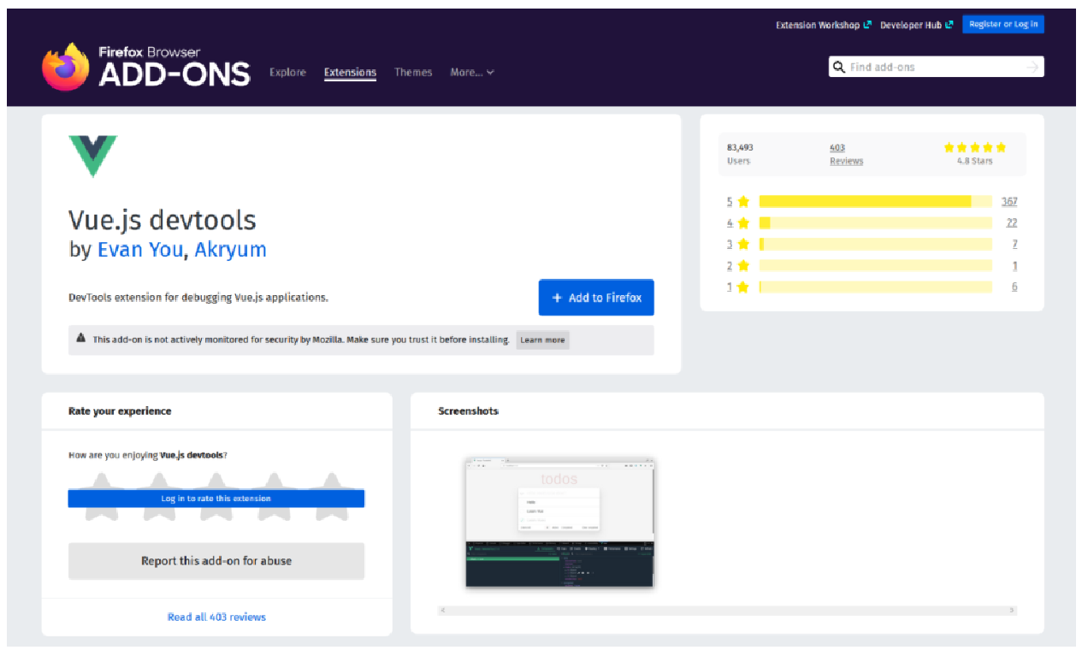The width and height of the screenshot is (1082, 656).
Task: Click the star icon beside rating 2
Action: (743, 266)
